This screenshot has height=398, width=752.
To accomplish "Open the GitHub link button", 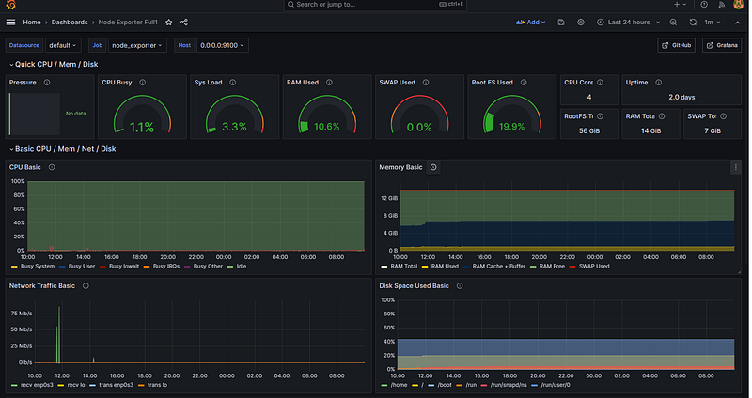I will (x=676, y=45).
